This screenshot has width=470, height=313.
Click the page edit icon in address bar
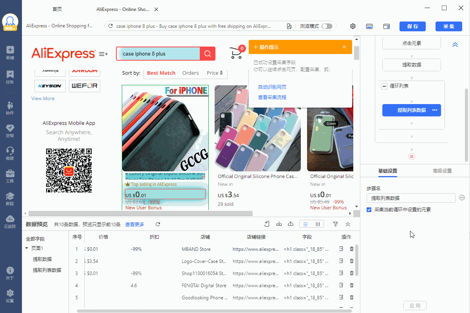tap(289, 26)
